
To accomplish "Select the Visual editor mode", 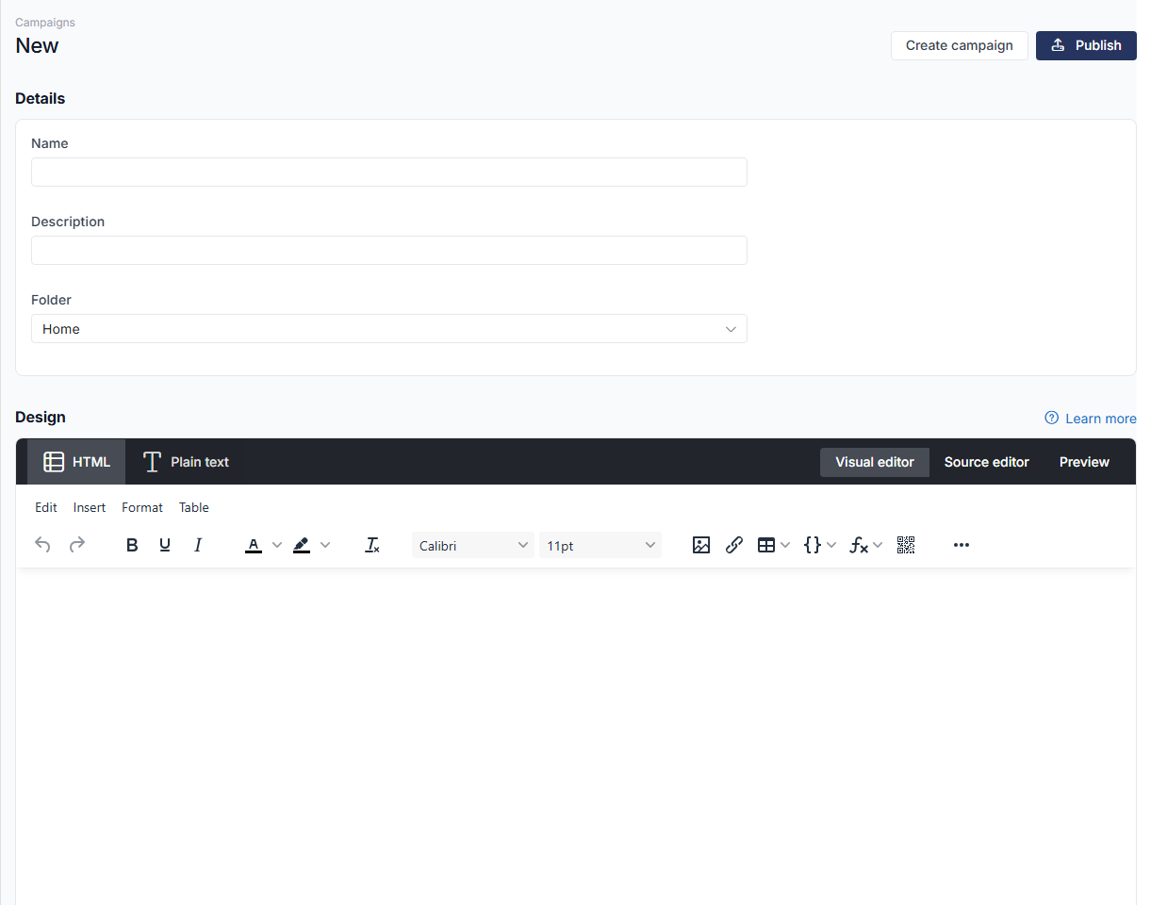I will 875,462.
